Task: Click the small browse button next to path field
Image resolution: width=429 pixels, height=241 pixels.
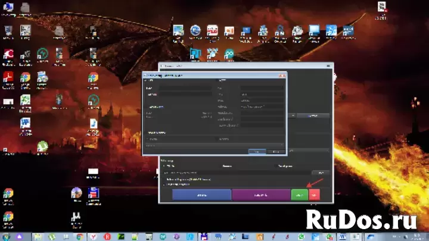Action: 321,173
